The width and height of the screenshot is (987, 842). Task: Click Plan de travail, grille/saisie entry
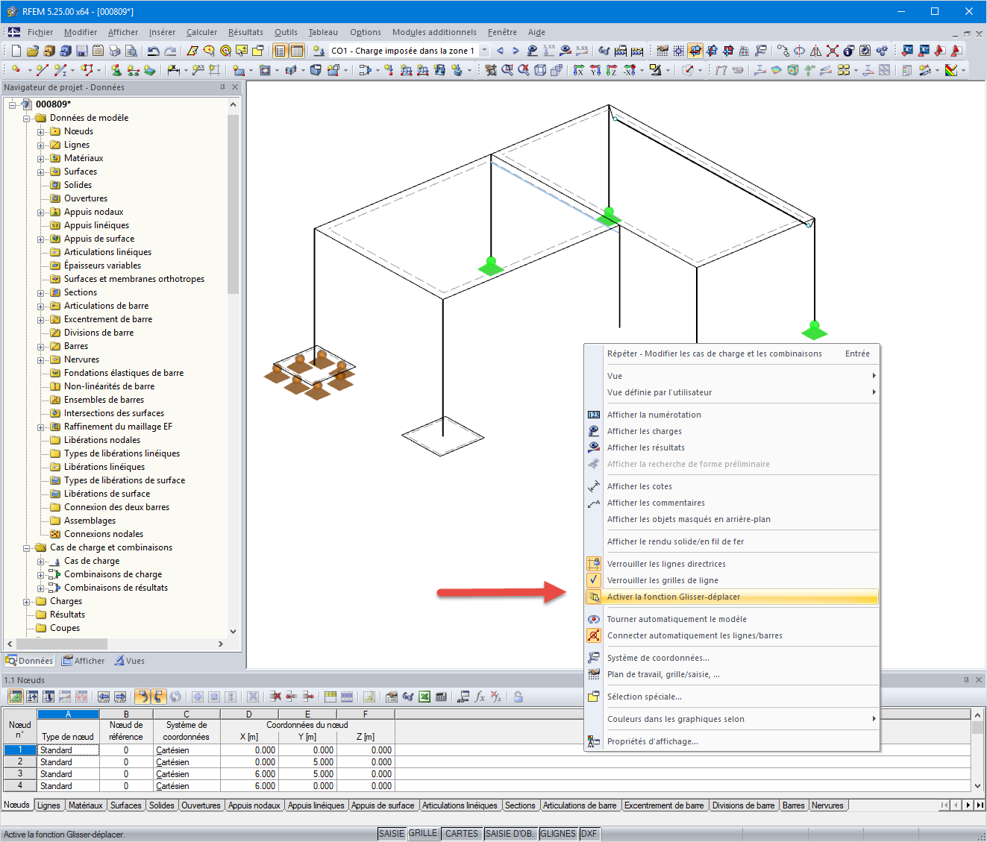pos(664,674)
